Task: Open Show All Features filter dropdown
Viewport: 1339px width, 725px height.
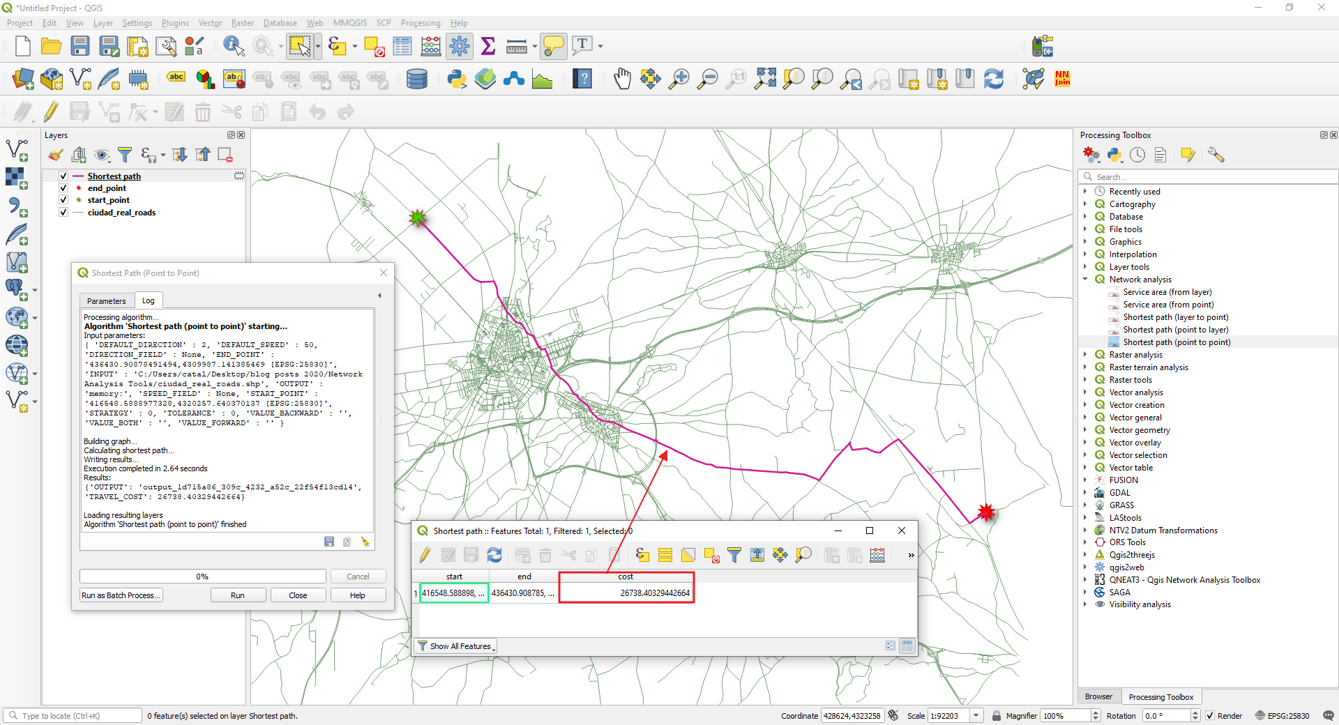Action: coord(457,646)
